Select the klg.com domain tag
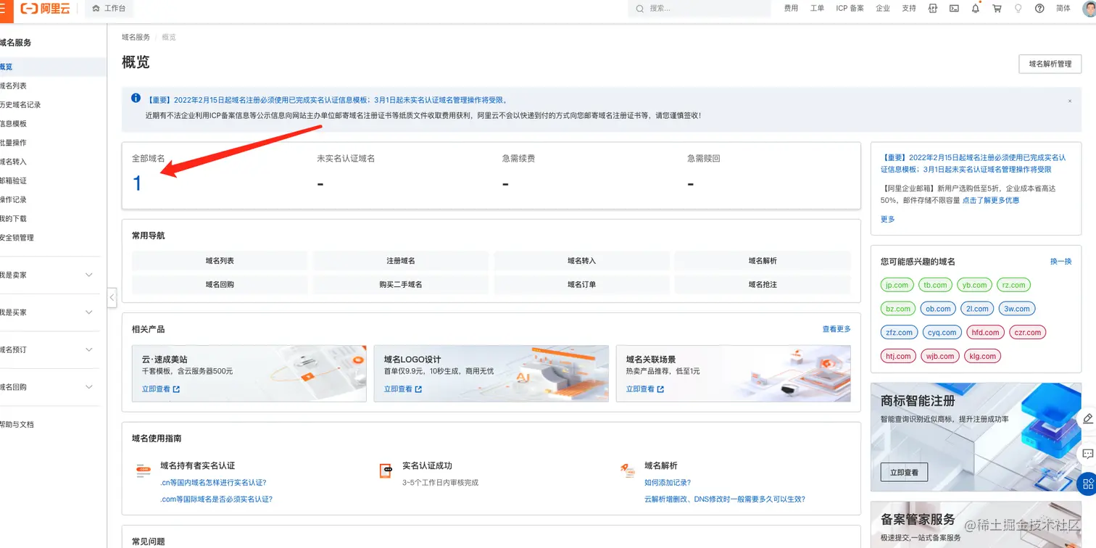 pos(982,357)
